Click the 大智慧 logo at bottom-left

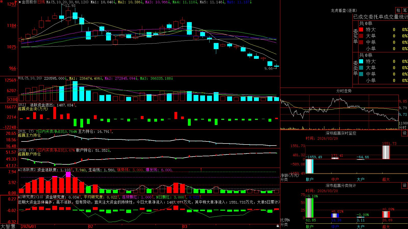click(x=8, y=226)
